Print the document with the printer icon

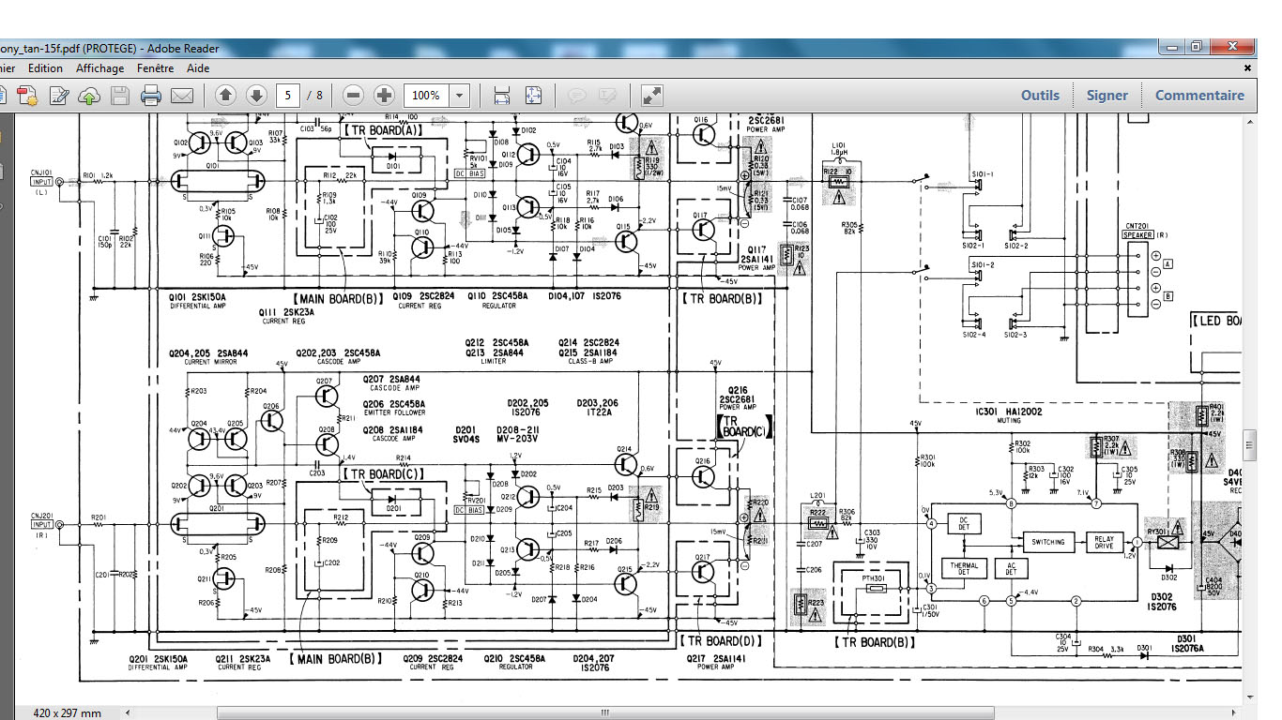tap(151, 95)
